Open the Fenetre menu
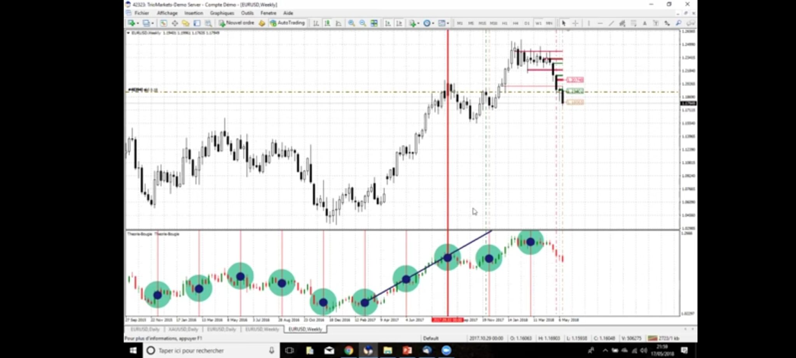Viewport: 796px width, 358px height. [268, 13]
